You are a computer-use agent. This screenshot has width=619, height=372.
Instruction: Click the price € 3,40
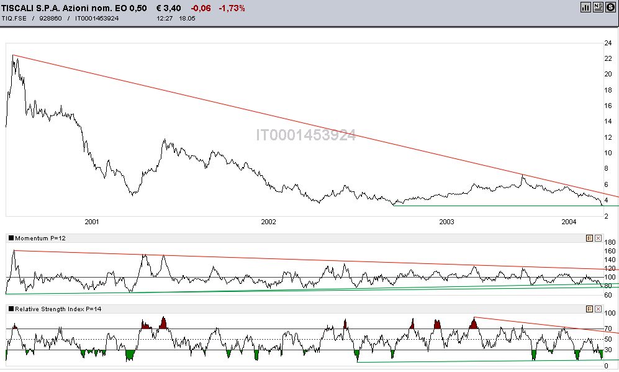tap(169, 8)
